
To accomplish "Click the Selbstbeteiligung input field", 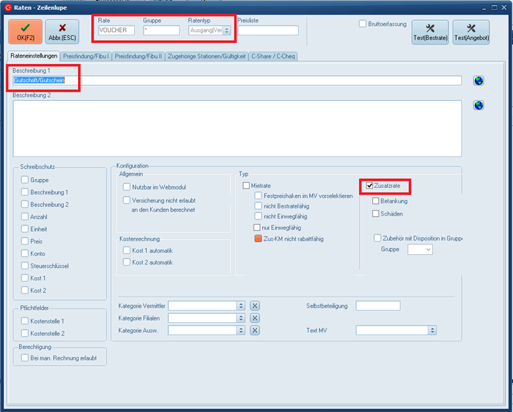I will tap(378, 306).
